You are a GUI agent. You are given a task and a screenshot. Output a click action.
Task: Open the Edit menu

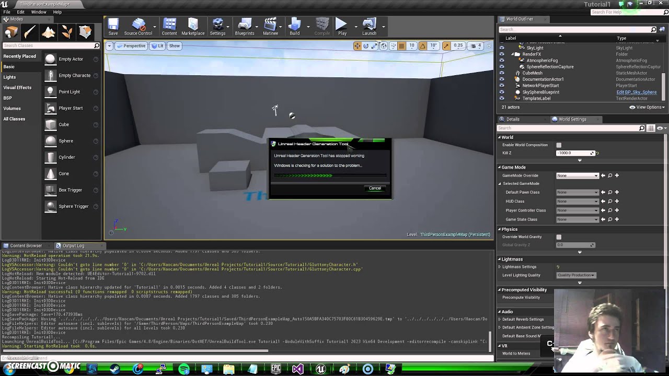[x=20, y=12]
